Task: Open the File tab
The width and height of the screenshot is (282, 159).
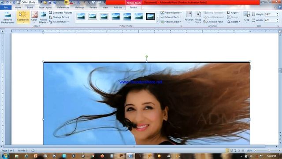Action: (x=6, y=8)
